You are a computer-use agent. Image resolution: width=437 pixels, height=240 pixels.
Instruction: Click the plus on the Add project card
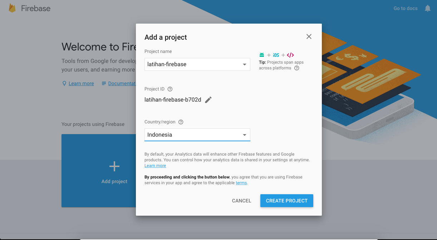coord(114,166)
